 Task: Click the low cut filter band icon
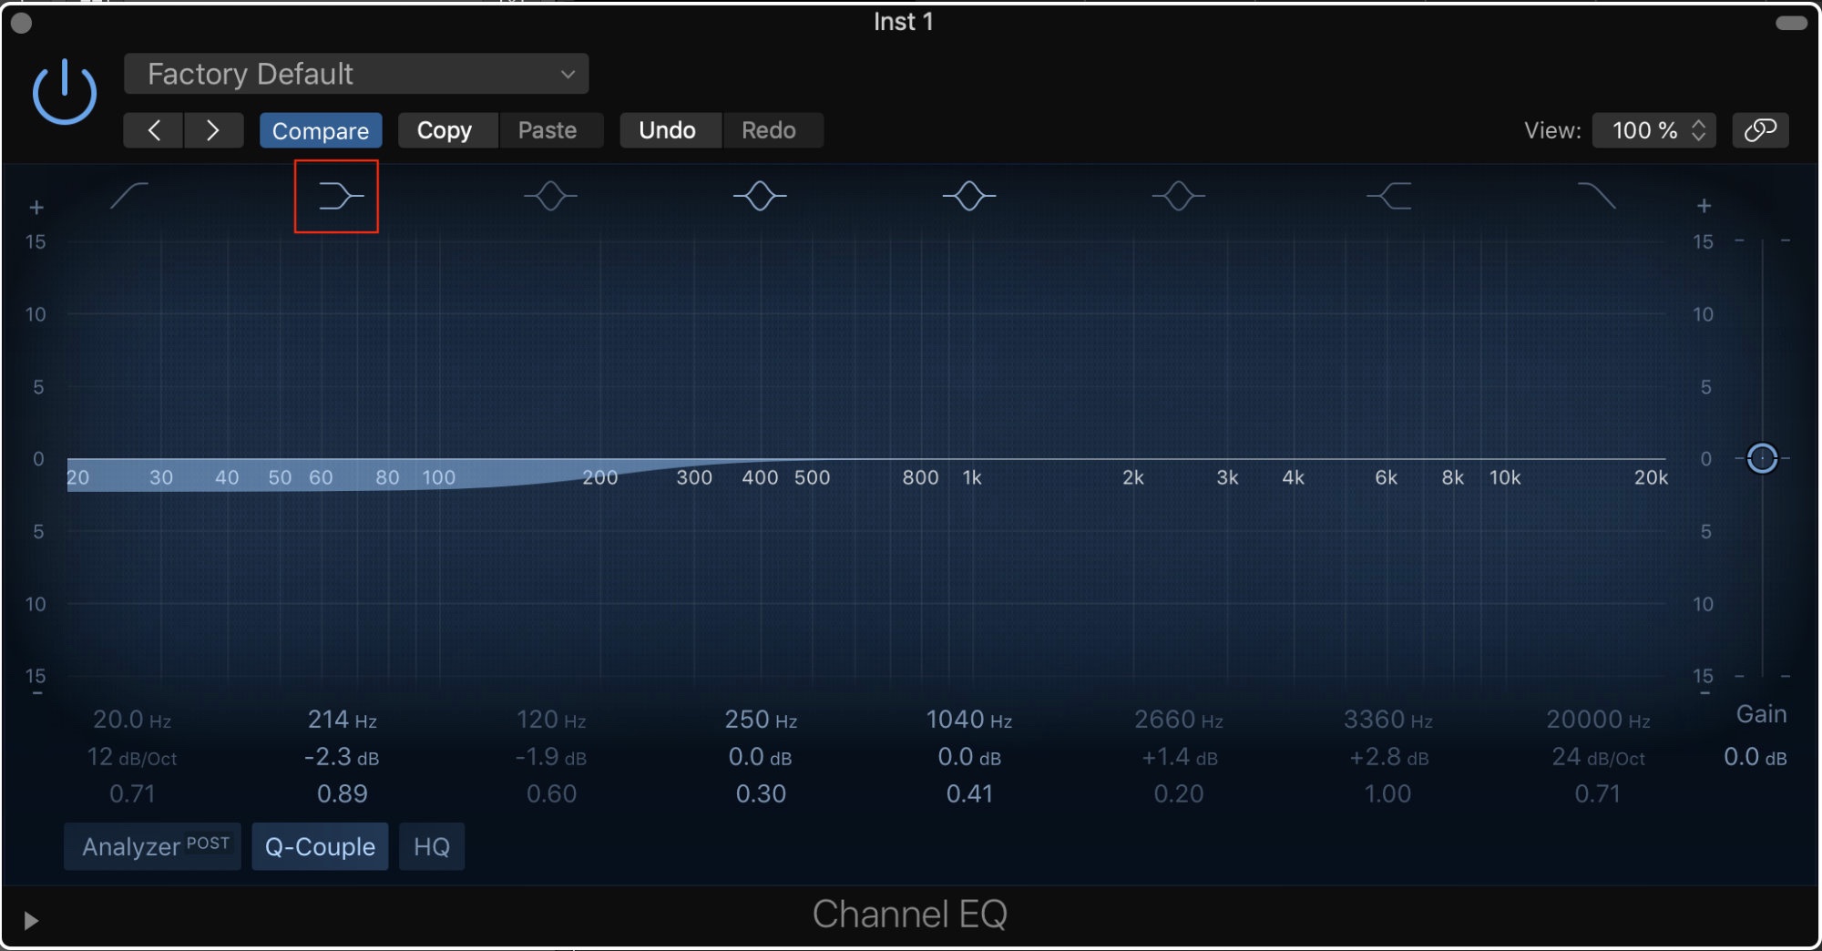tap(129, 196)
